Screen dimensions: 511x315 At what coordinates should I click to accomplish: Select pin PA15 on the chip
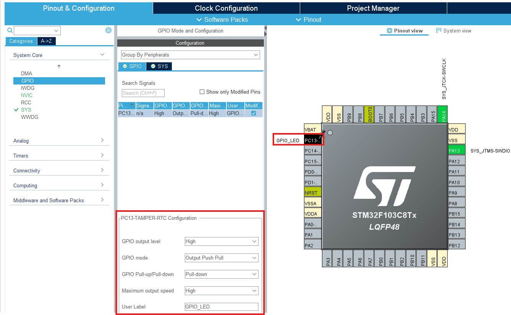[432, 114]
